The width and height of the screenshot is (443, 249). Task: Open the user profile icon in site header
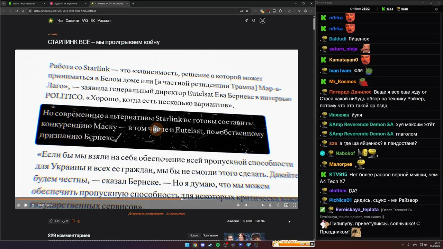(x=262, y=21)
